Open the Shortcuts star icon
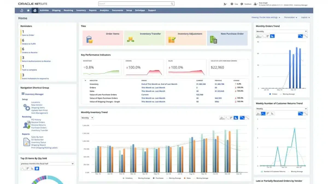The image size is (328, 184). pos(28,10)
